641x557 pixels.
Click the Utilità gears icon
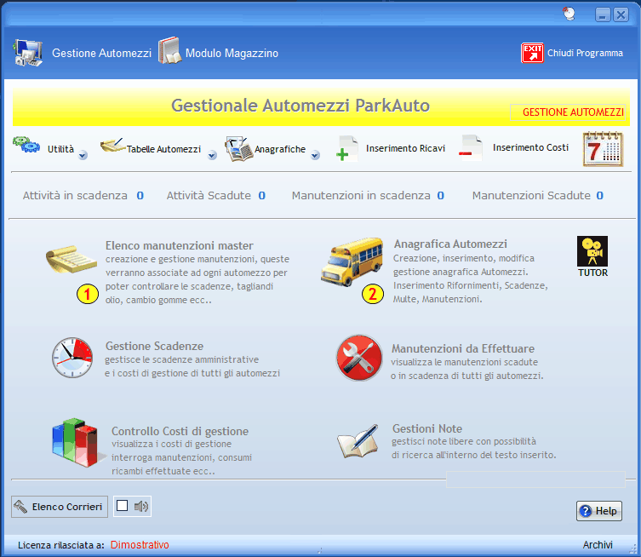[x=26, y=145]
